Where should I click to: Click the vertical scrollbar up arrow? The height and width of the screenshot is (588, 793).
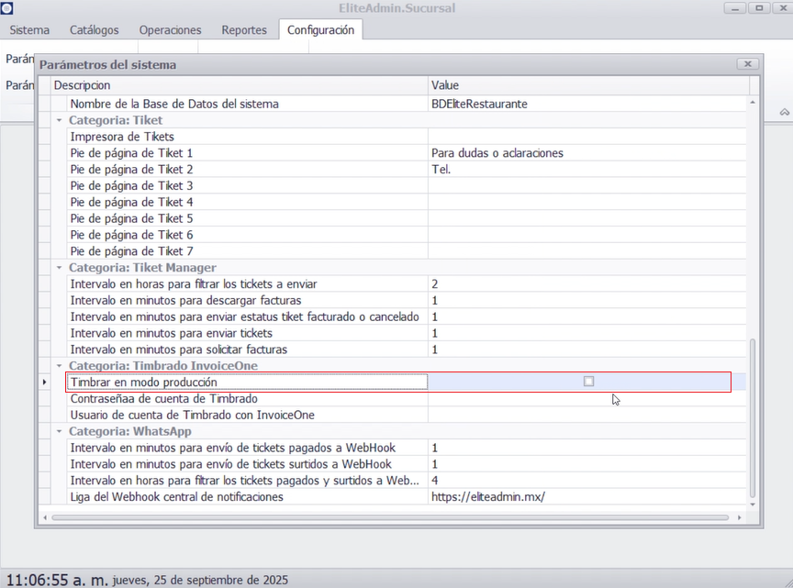click(x=754, y=103)
